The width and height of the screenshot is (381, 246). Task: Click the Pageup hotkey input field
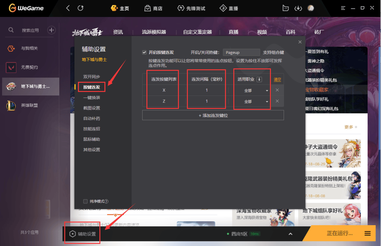(241, 53)
